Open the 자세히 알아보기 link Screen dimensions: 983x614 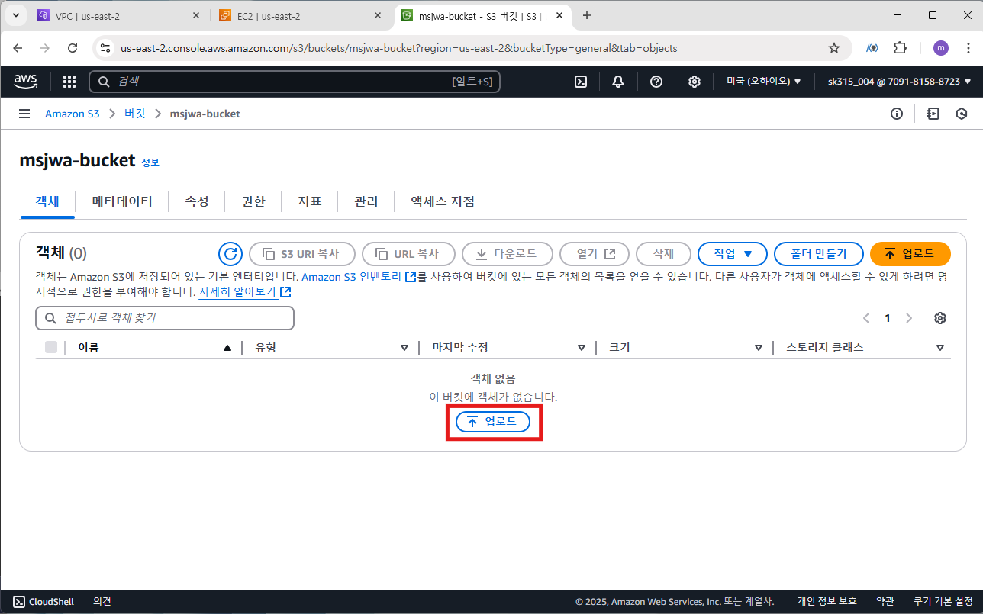(244, 292)
